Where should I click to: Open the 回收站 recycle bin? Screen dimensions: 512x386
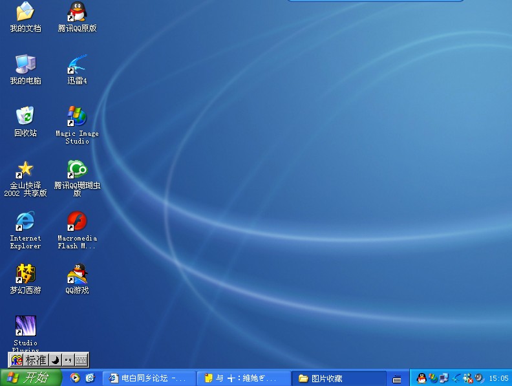click(25, 117)
